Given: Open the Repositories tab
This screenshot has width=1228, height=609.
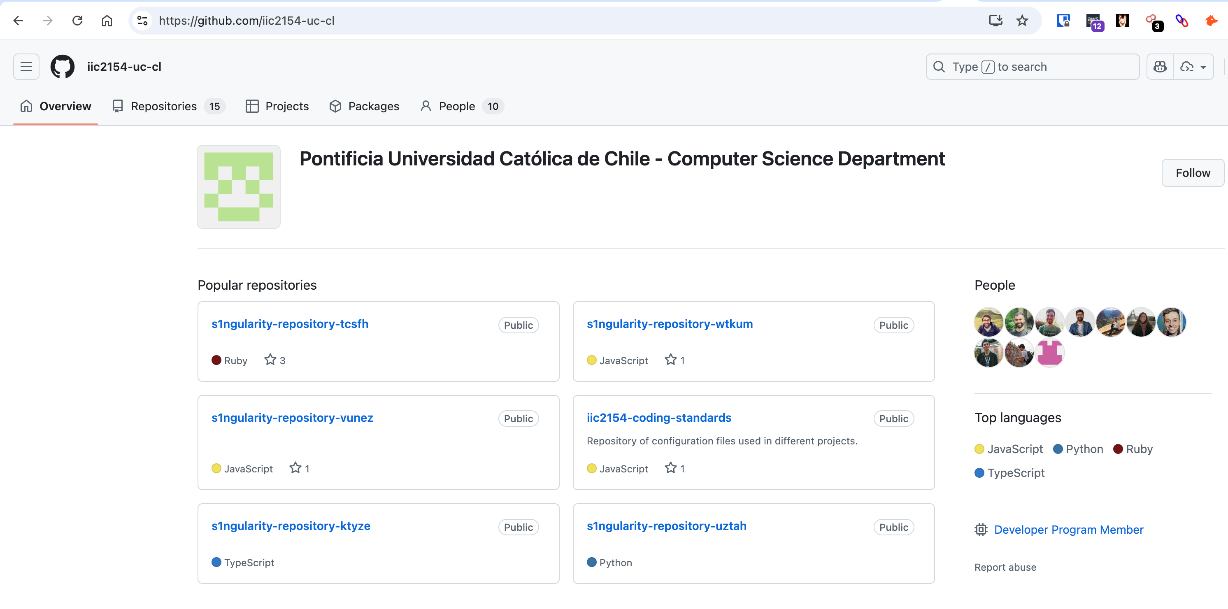Looking at the screenshot, I should pyautogui.click(x=168, y=106).
